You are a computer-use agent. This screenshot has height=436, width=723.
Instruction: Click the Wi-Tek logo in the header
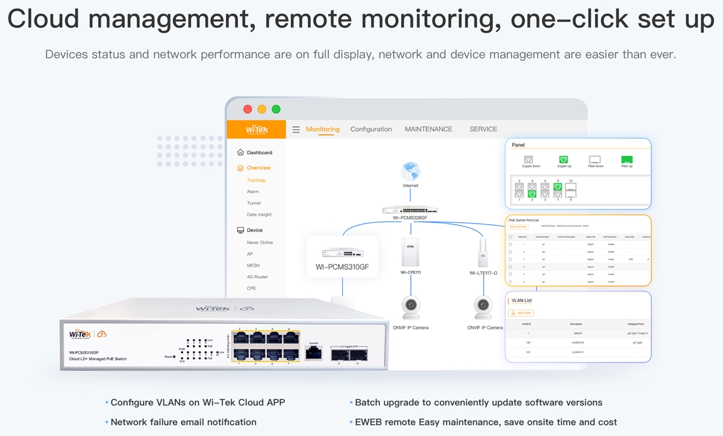[x=257, y=129]
